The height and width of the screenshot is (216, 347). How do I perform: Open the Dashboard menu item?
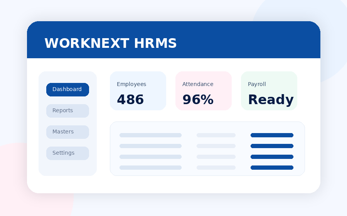pyautogui.click(x=67, y=89)
